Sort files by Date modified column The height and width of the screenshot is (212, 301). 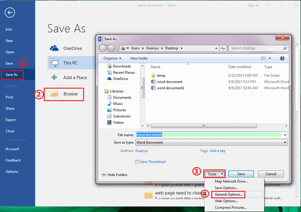coord(240,67)
